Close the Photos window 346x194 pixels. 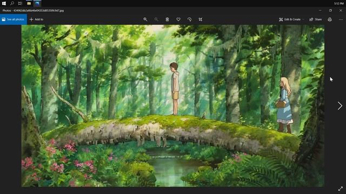pos(341,10)
